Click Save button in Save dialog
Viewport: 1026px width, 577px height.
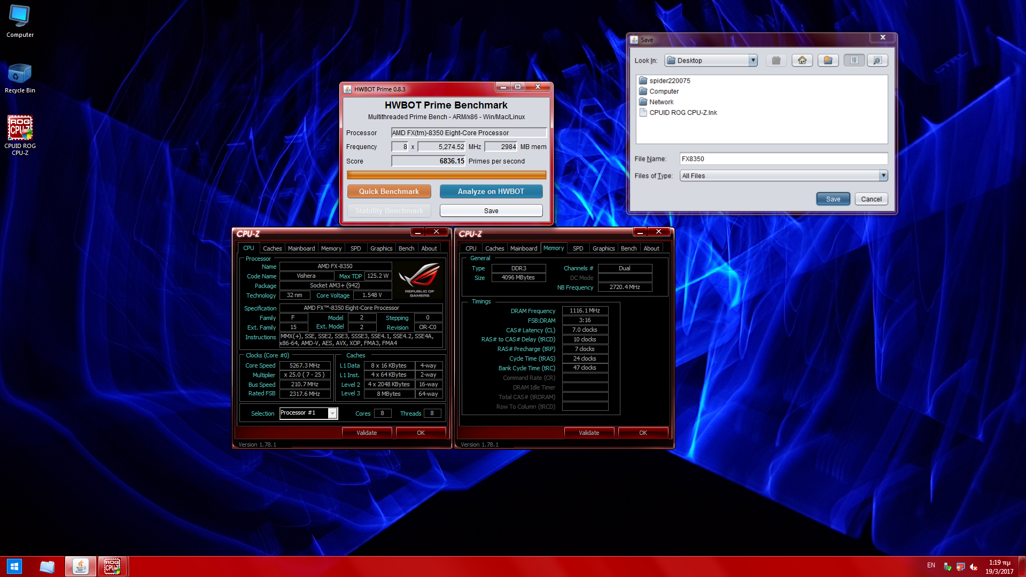pos(833,199)
